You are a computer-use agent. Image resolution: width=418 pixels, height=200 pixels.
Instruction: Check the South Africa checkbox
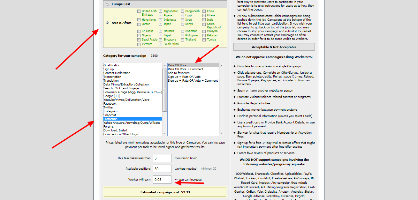(x=161, y=44)
